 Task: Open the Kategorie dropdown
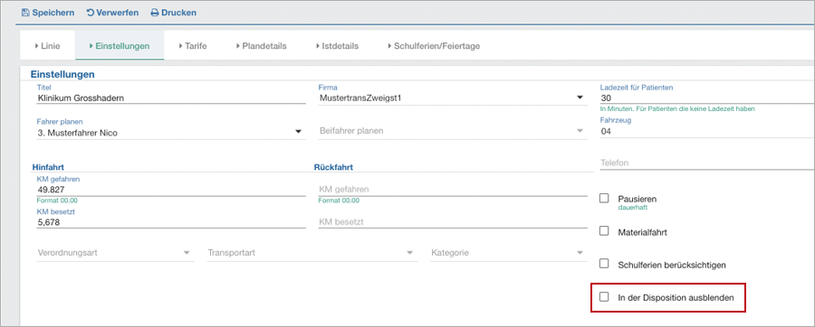pyautogui.click(x=580, y=253)
